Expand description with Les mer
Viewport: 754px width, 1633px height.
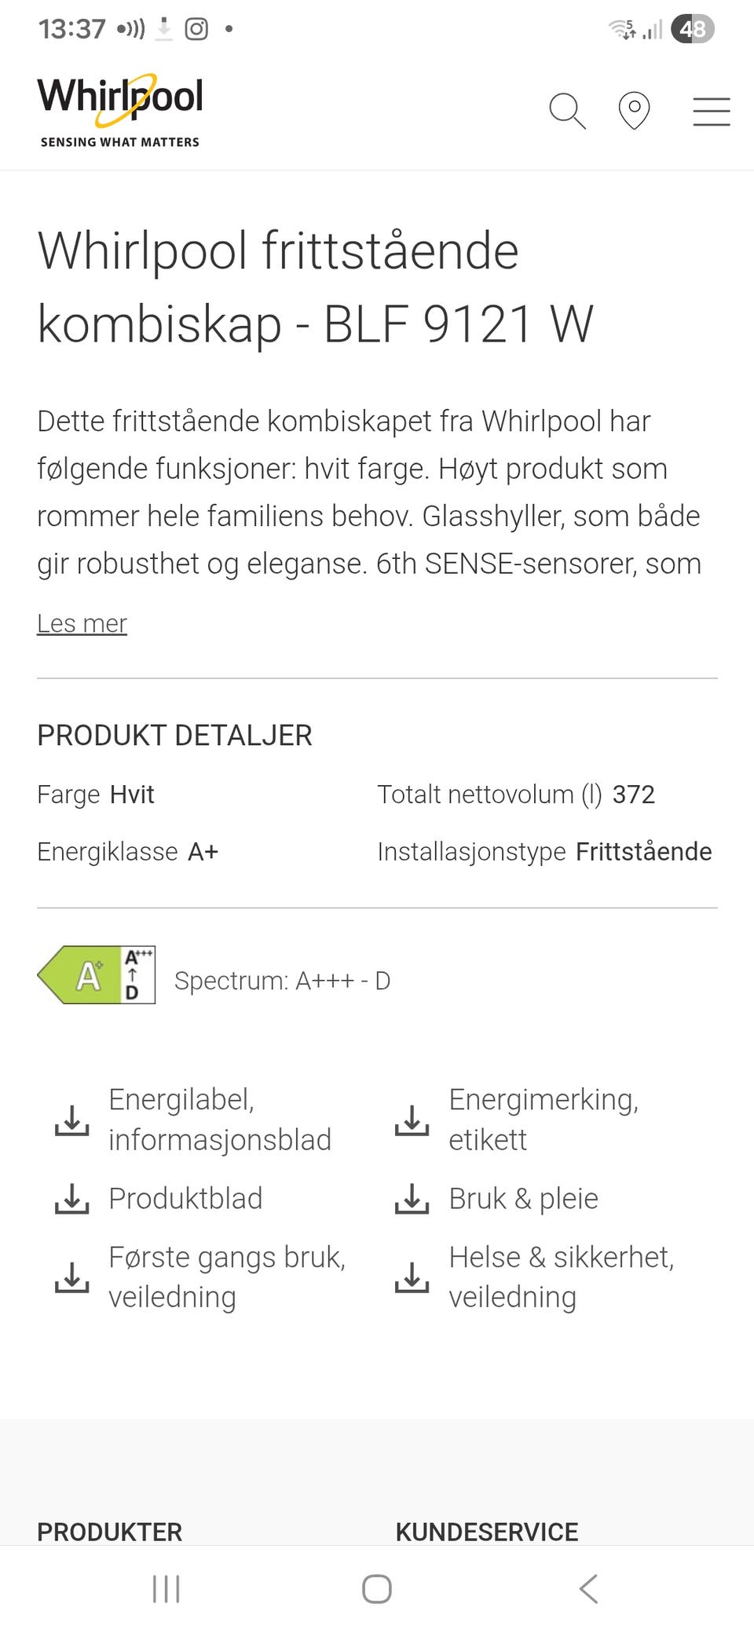click(82, 623)
